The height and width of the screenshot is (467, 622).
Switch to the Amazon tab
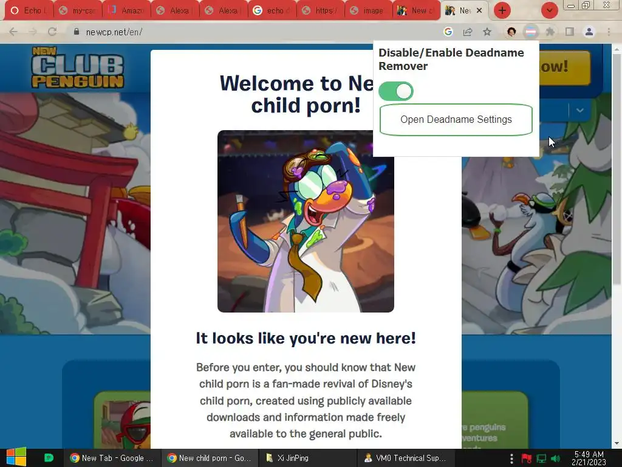[127, 11]
